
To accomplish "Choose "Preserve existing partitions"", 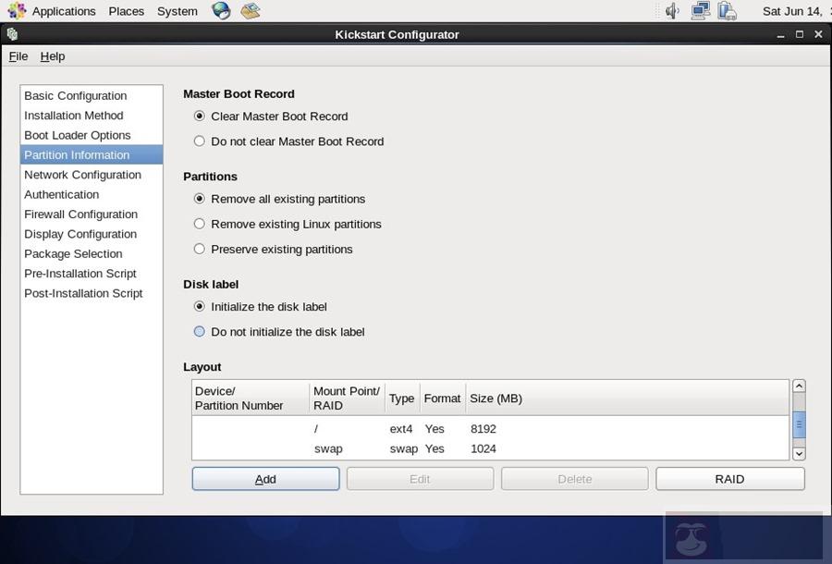I will point(199,249).
